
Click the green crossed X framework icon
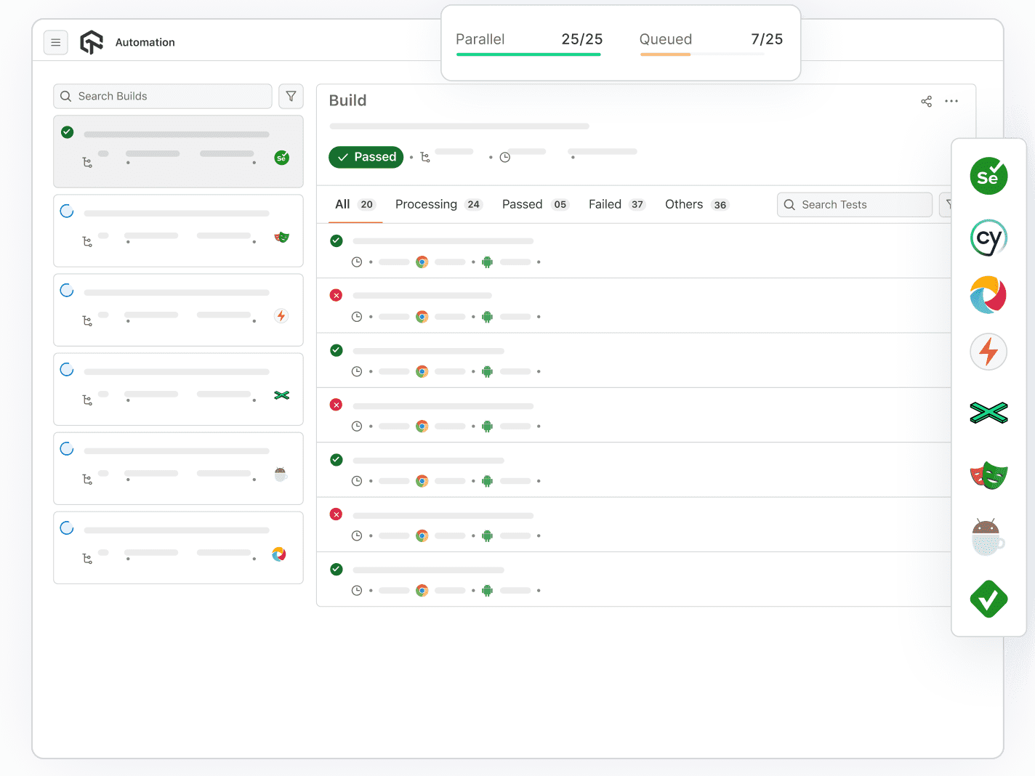(x=988, y=413)
